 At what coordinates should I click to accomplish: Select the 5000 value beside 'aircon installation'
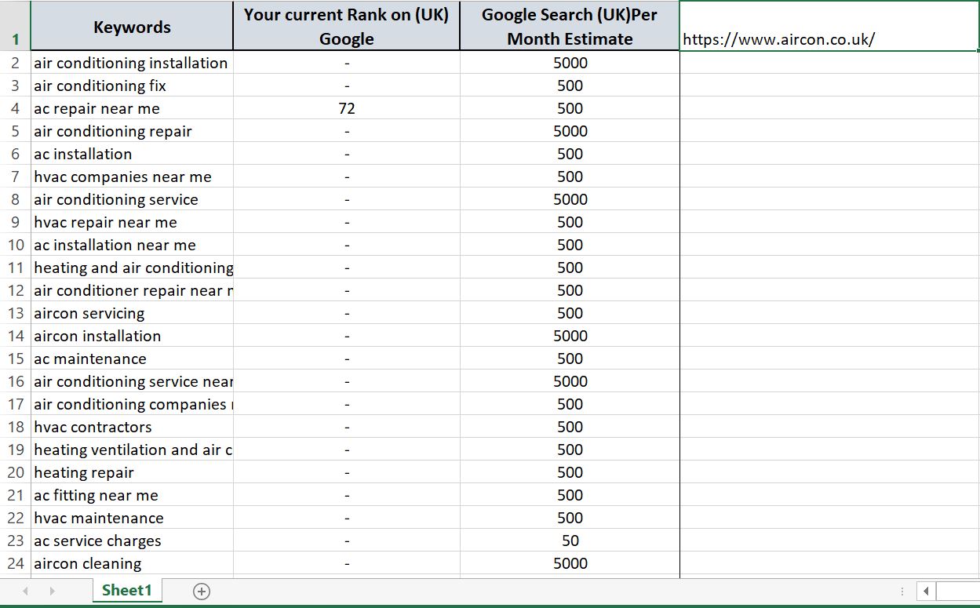tap(570, 336)
